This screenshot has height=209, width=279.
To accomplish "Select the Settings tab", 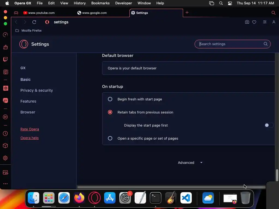I will click(156, 13).
